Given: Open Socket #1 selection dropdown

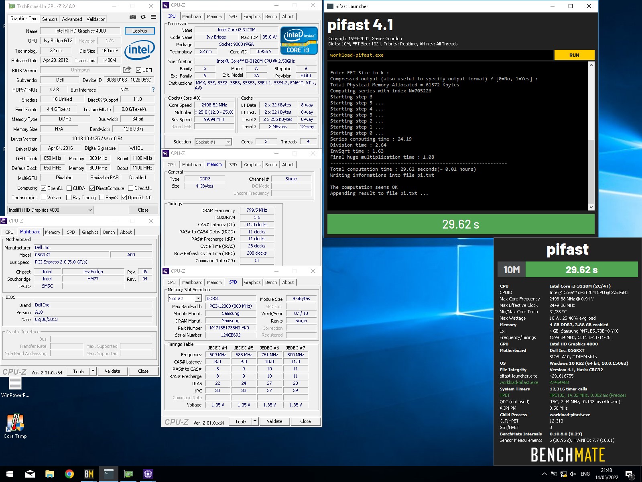Looking at the screenshot, I should point(213,142).
